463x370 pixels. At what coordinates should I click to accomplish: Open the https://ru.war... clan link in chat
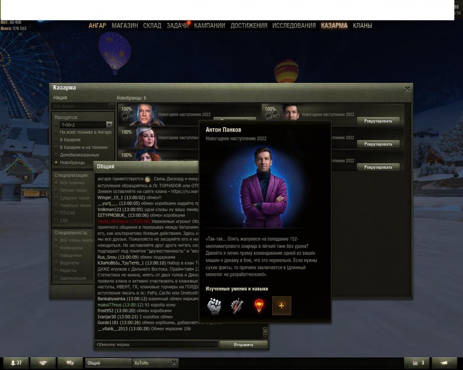coord(185,191)
